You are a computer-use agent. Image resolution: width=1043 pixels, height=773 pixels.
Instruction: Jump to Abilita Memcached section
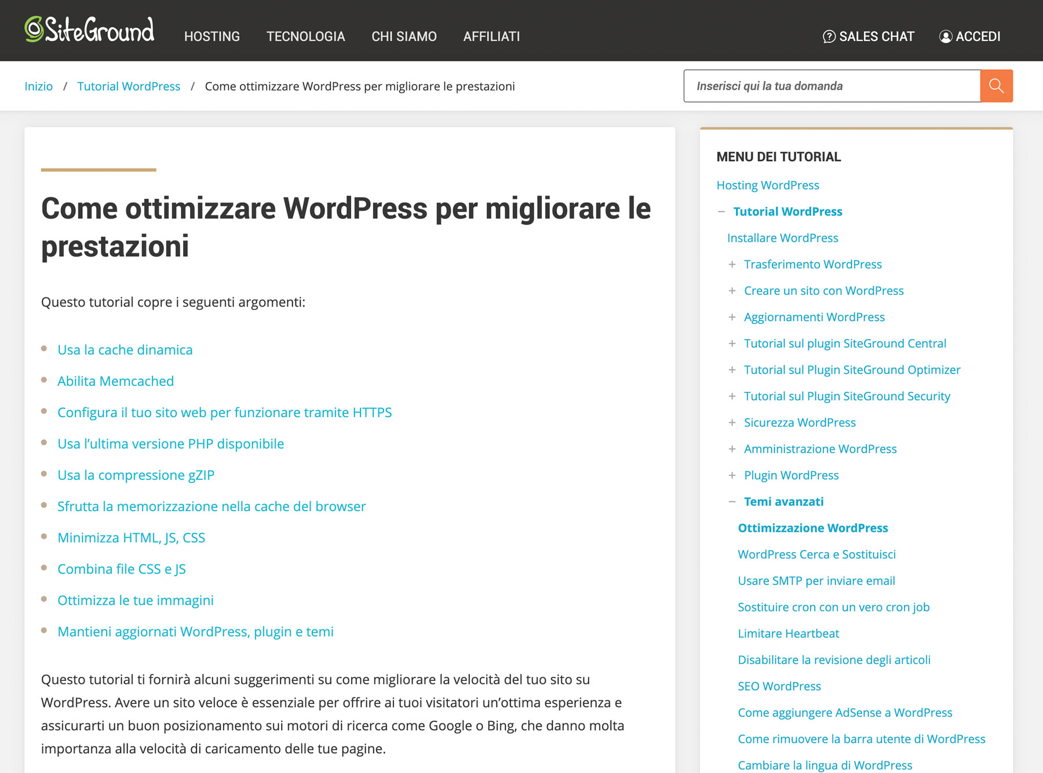pyautogui.click(x=115, y=381)
